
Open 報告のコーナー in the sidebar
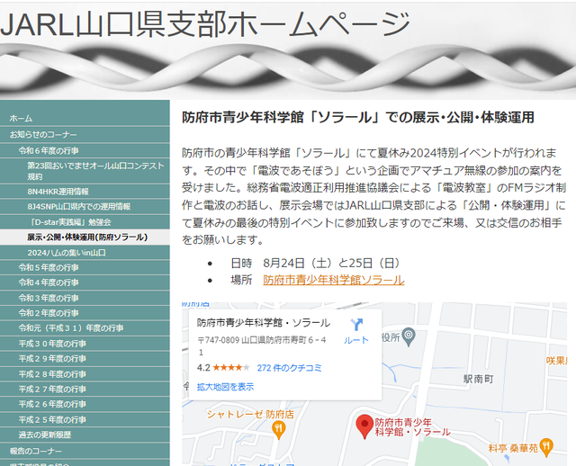[x=85, y=451]
